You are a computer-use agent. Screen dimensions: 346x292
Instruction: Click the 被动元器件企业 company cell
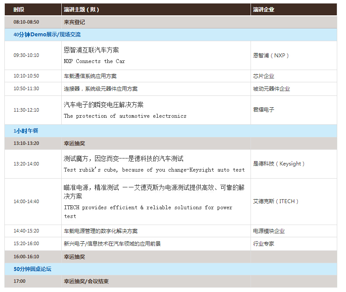click(271, 89)
